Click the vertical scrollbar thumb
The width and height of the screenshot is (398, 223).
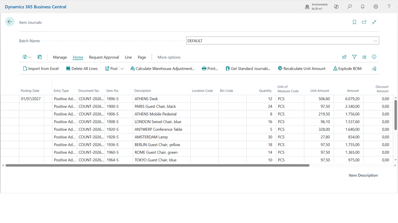tap(396, 115)
